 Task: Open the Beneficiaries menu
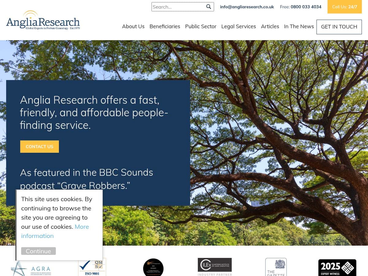tap(165, 26)
